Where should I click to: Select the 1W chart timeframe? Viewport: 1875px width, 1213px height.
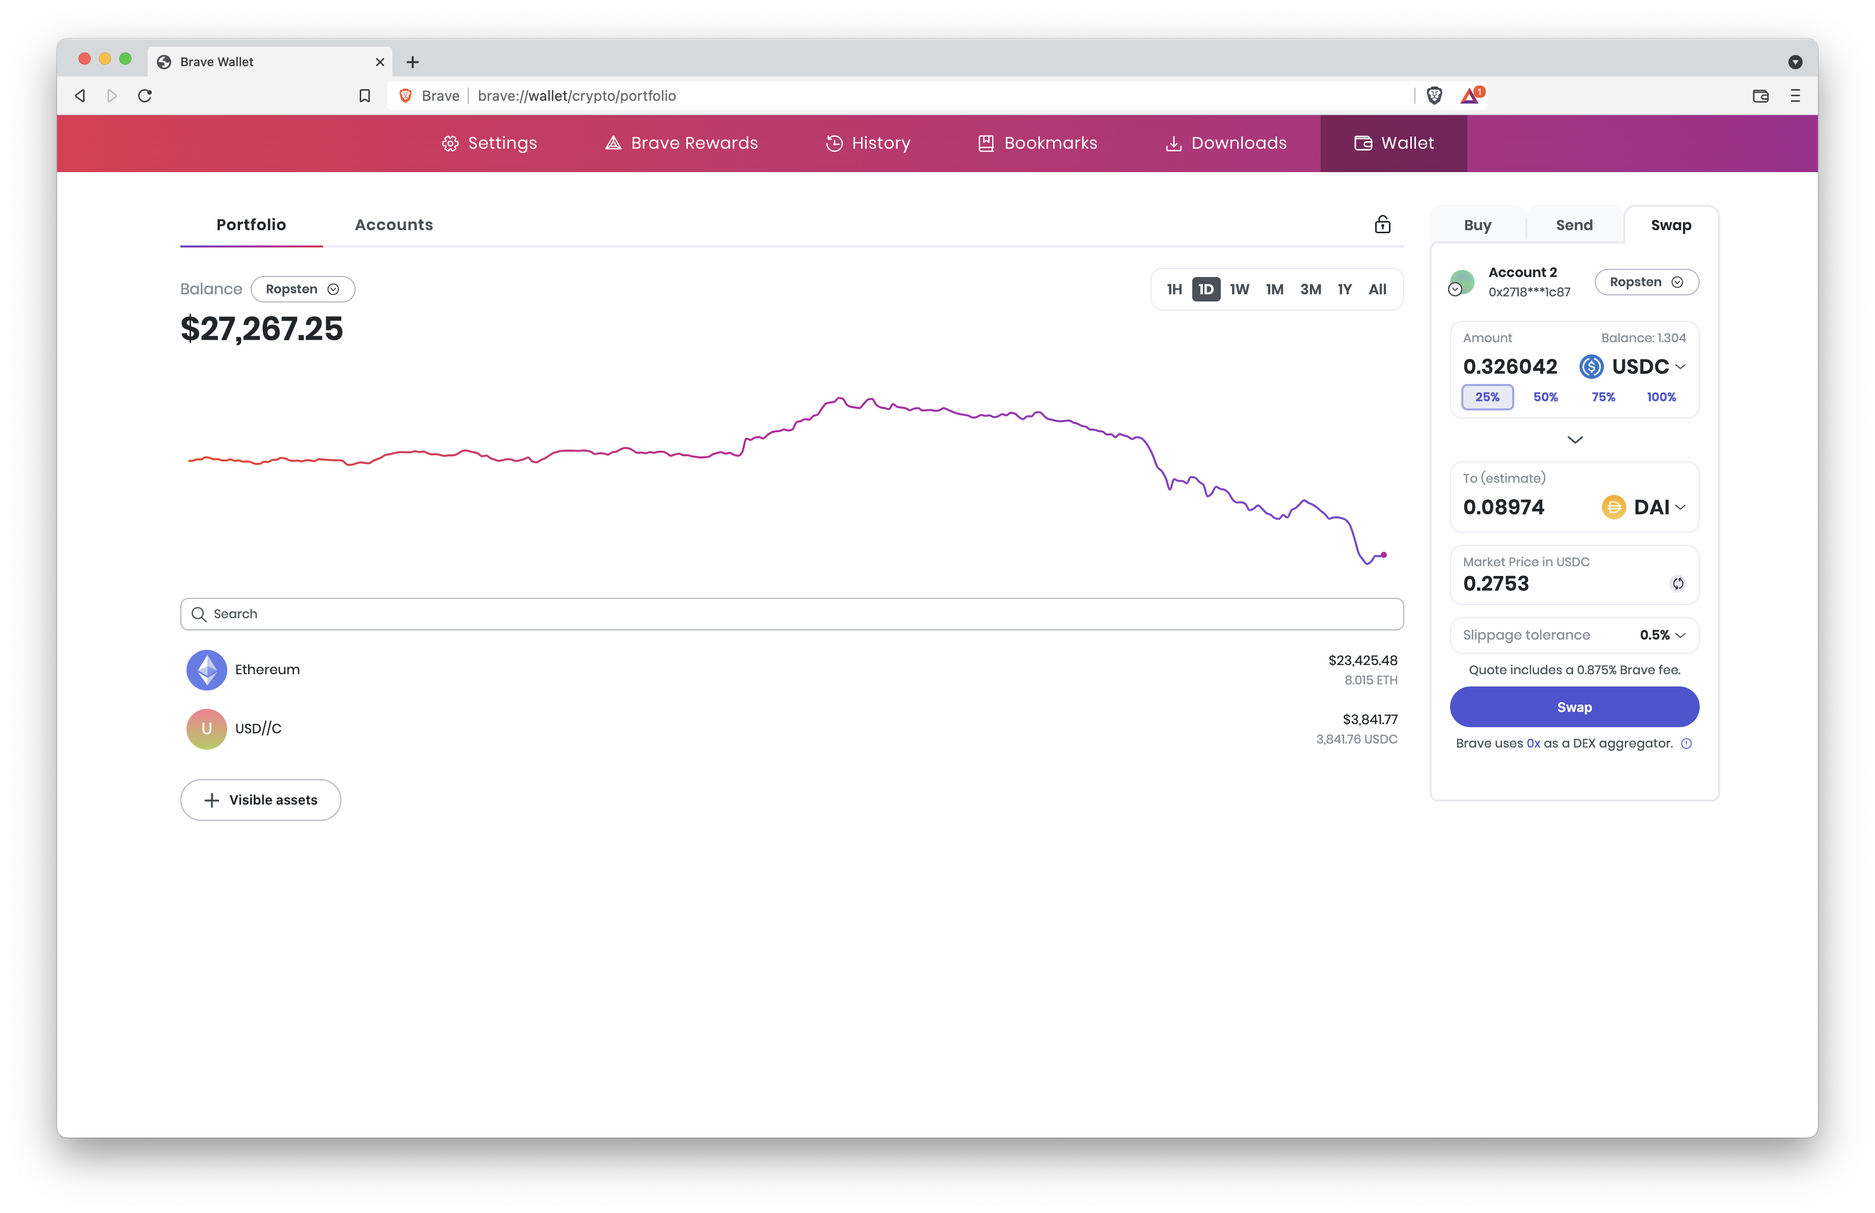coord(1239,289)
